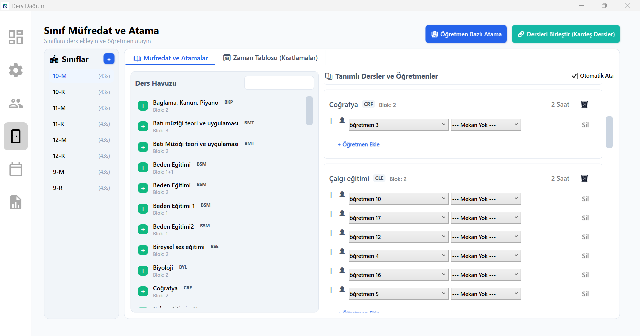Delete Coğrafya course with trash icon
640x336 pixels.
point(584,104)
